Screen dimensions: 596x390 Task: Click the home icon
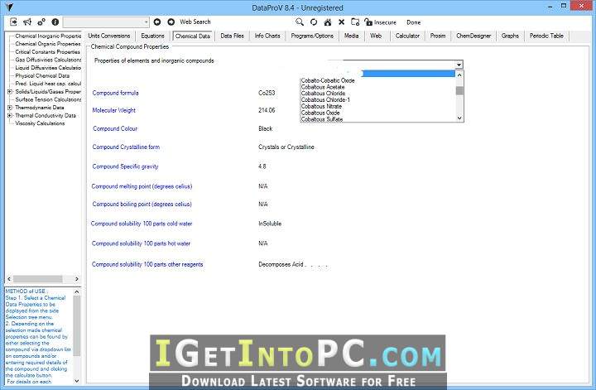327,22
